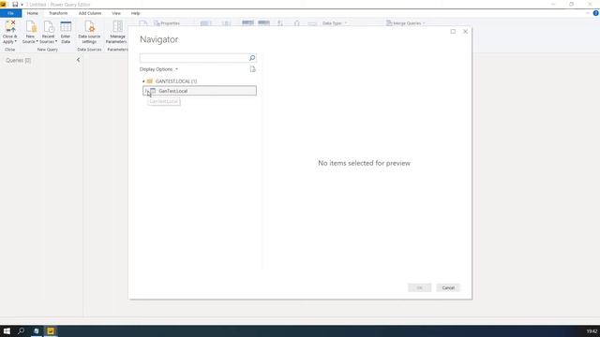Collapse the GANTEST.LOCAL tree node
Screen dimensions: 600x337
pos(143,81)
